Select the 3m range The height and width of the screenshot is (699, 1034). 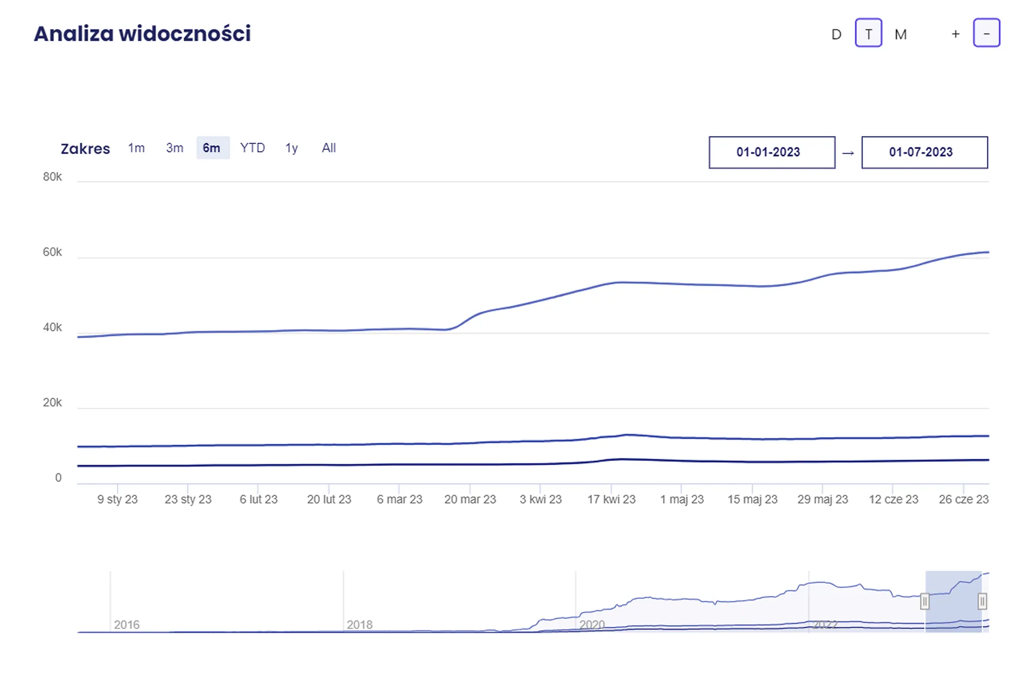pyautogui.click(x=174, y=148)
